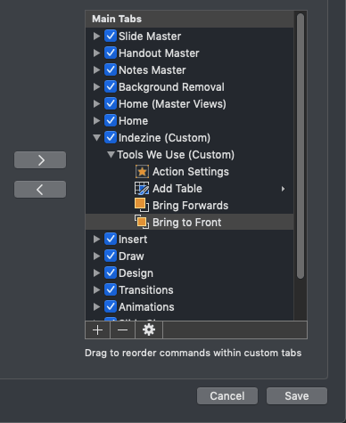Select the Action Settings command text

pyautogui.click(x=191, y=172)
